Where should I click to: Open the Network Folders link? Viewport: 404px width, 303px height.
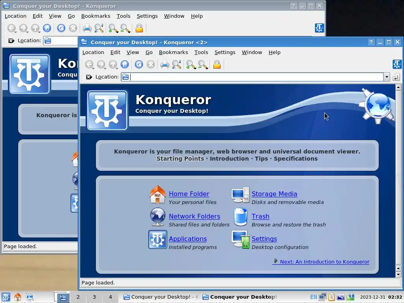[194, 216]
